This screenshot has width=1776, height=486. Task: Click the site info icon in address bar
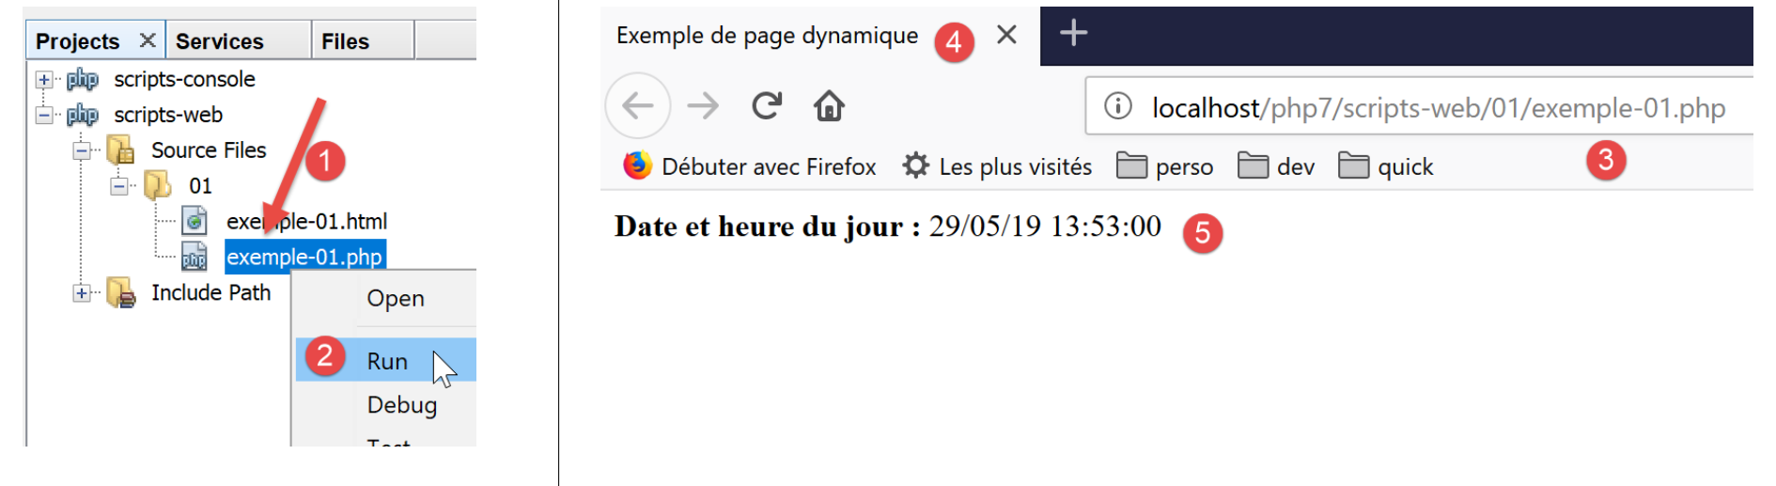[1117, 106]
